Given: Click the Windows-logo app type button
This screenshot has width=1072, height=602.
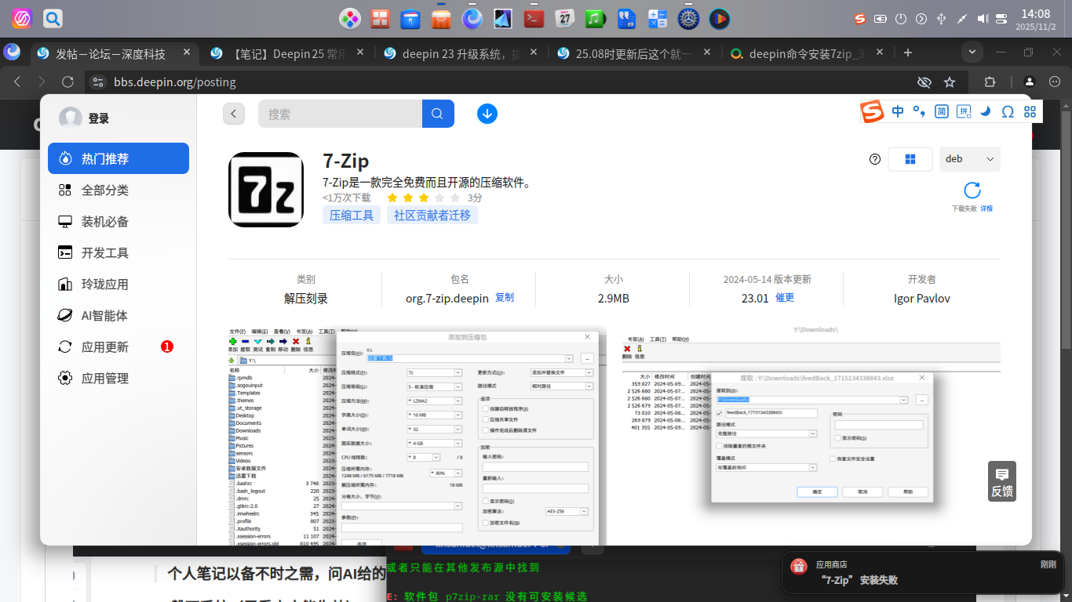Looking at the screenshot, I should click(x=910, y=159).
